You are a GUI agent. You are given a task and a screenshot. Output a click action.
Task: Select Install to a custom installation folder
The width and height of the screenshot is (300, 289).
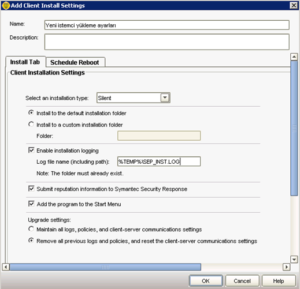31,124
